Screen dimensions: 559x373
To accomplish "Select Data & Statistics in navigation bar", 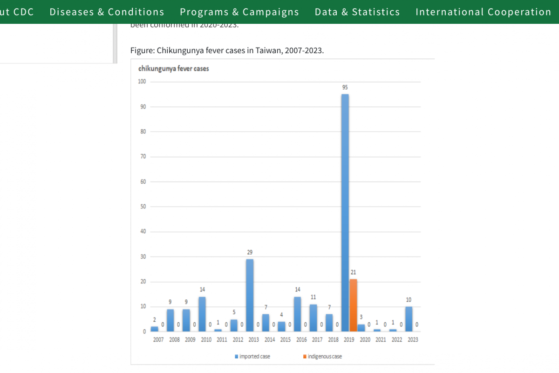I will point(357,12).
